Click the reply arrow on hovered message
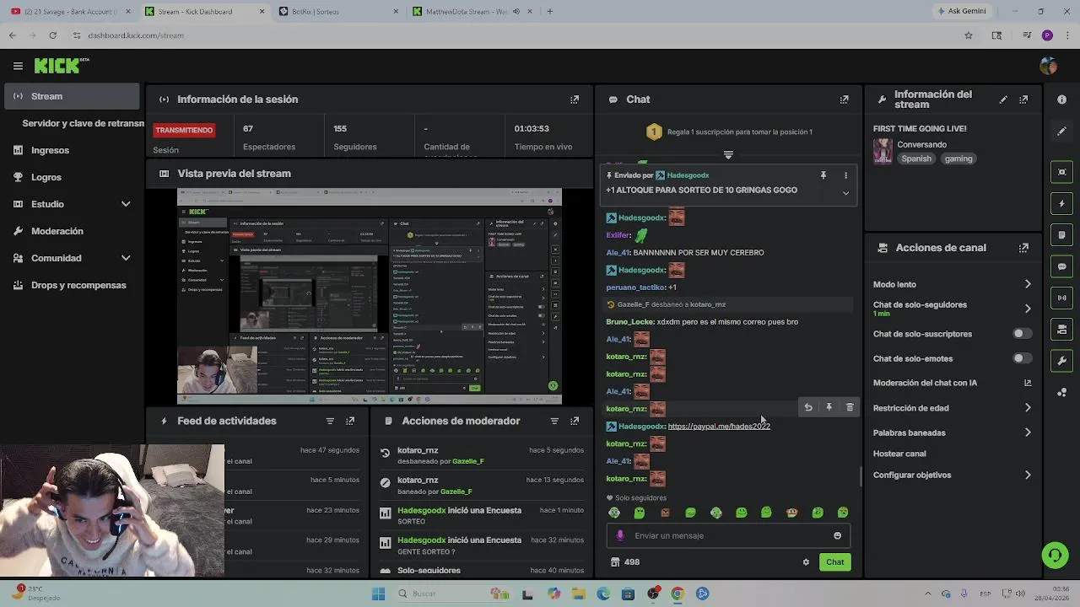The image size is (1080, 607). [808, 407]
